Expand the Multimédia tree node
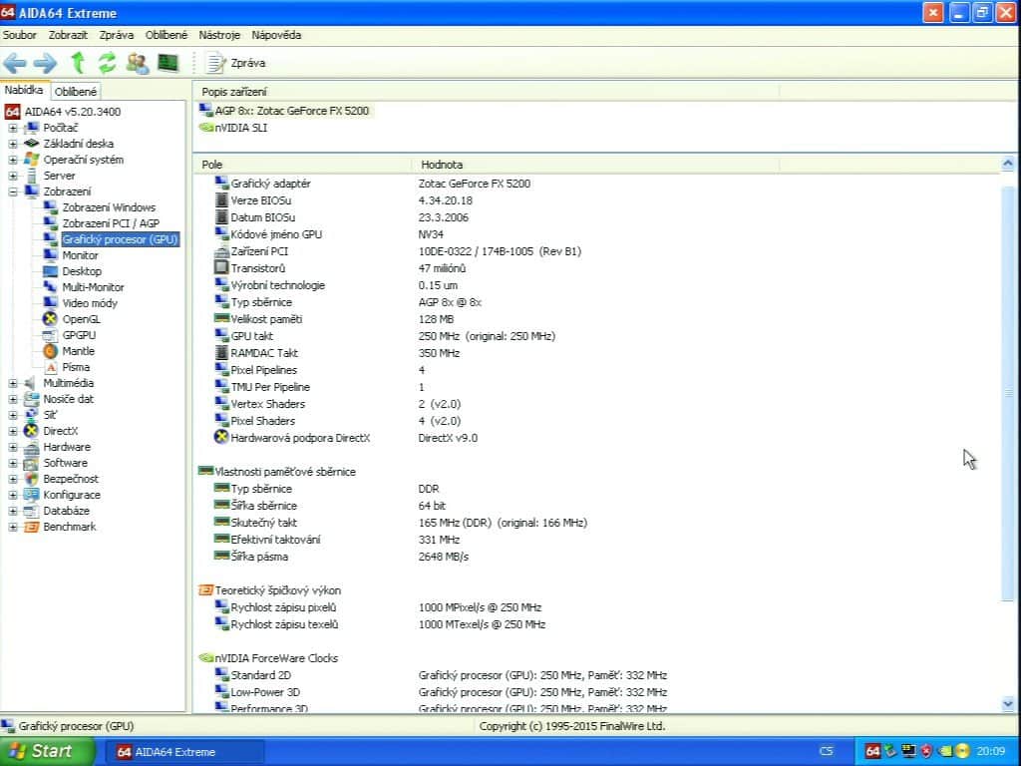The image size is (1021, 766). [x=12, y=383]
